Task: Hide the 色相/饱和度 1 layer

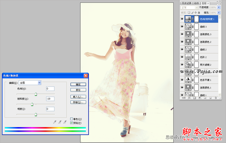Action: 182,19
